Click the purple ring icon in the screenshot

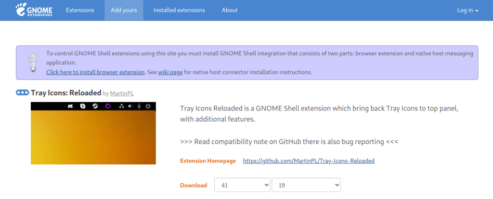[x=108, y=106]
